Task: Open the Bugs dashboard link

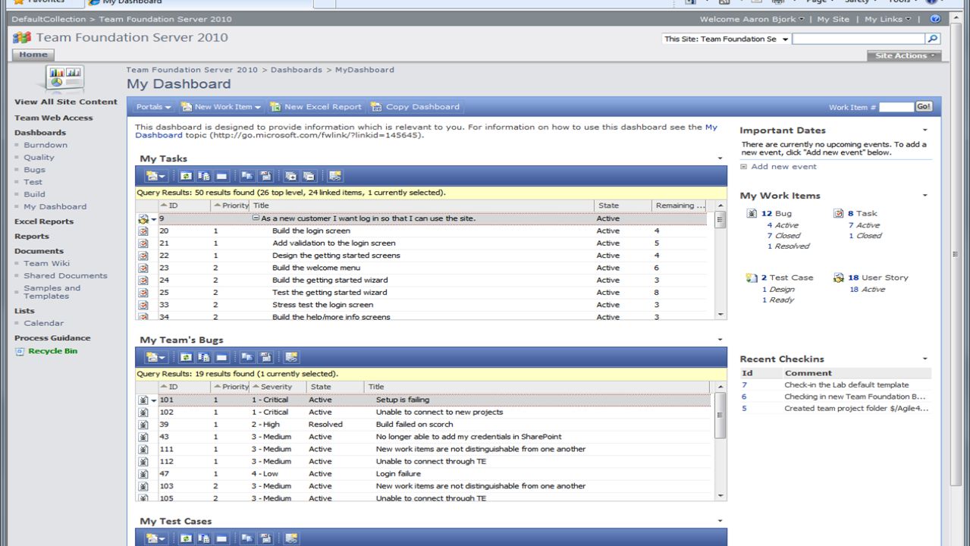Action: click(x=34, y=169)
